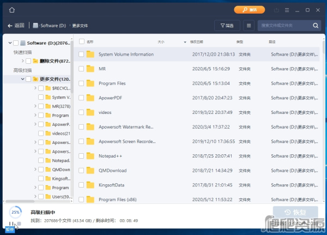
Task: Click the ApowerPDF folder icon in list
Action: [90, 98]
